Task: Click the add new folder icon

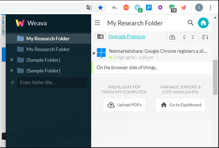Action: pos(100,36)
